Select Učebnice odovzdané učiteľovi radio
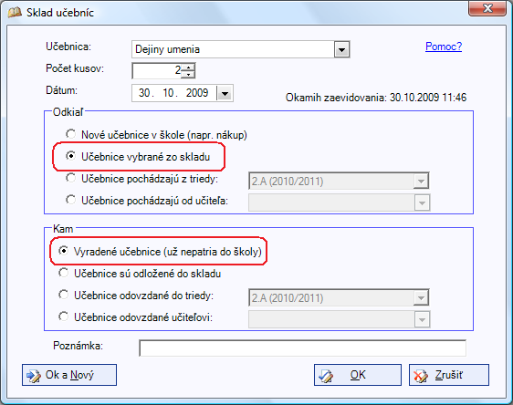 click(64, 317)
